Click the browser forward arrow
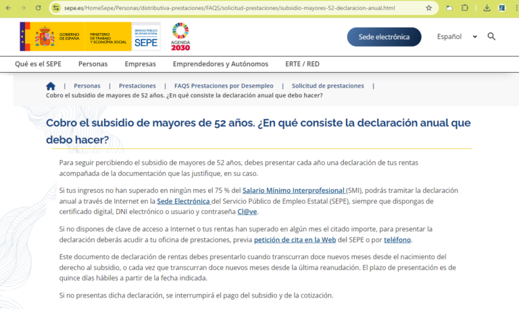This screenshot has width=519, height=309. coord(23,8)
